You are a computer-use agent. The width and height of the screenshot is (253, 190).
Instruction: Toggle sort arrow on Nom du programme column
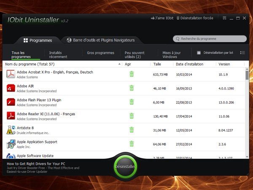pos(119,64)
